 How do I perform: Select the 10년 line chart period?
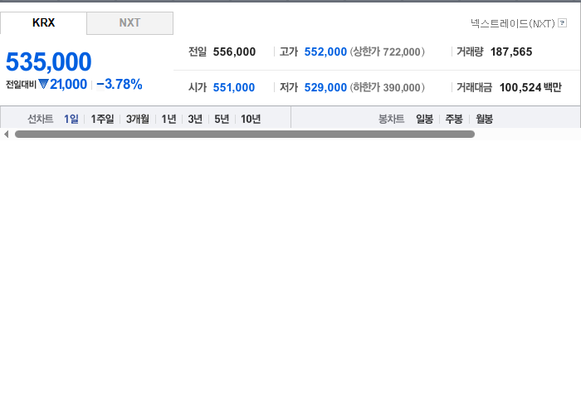click(x=251, y=119)
